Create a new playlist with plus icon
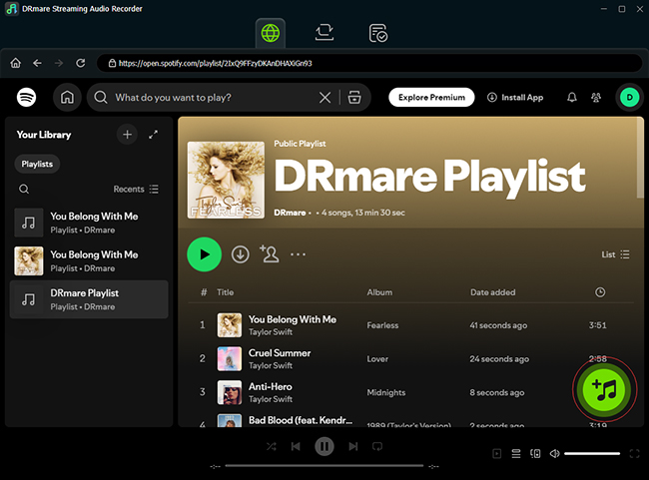Image resolution: width=649 pixels, height=480 pixels. 127,134
